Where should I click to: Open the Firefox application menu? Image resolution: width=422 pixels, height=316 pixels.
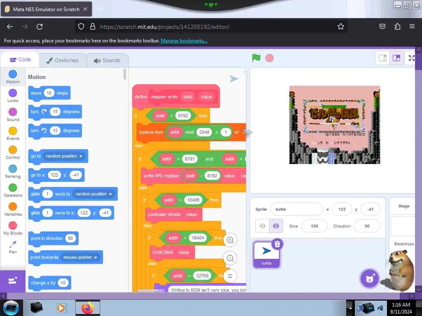pyautogui.click(x=412, y=26)
